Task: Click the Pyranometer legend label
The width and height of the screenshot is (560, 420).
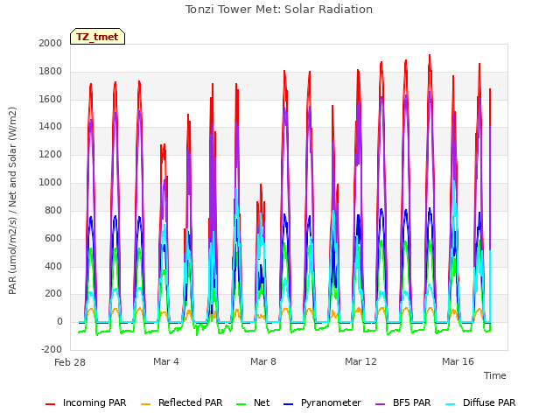Action: 331,402
